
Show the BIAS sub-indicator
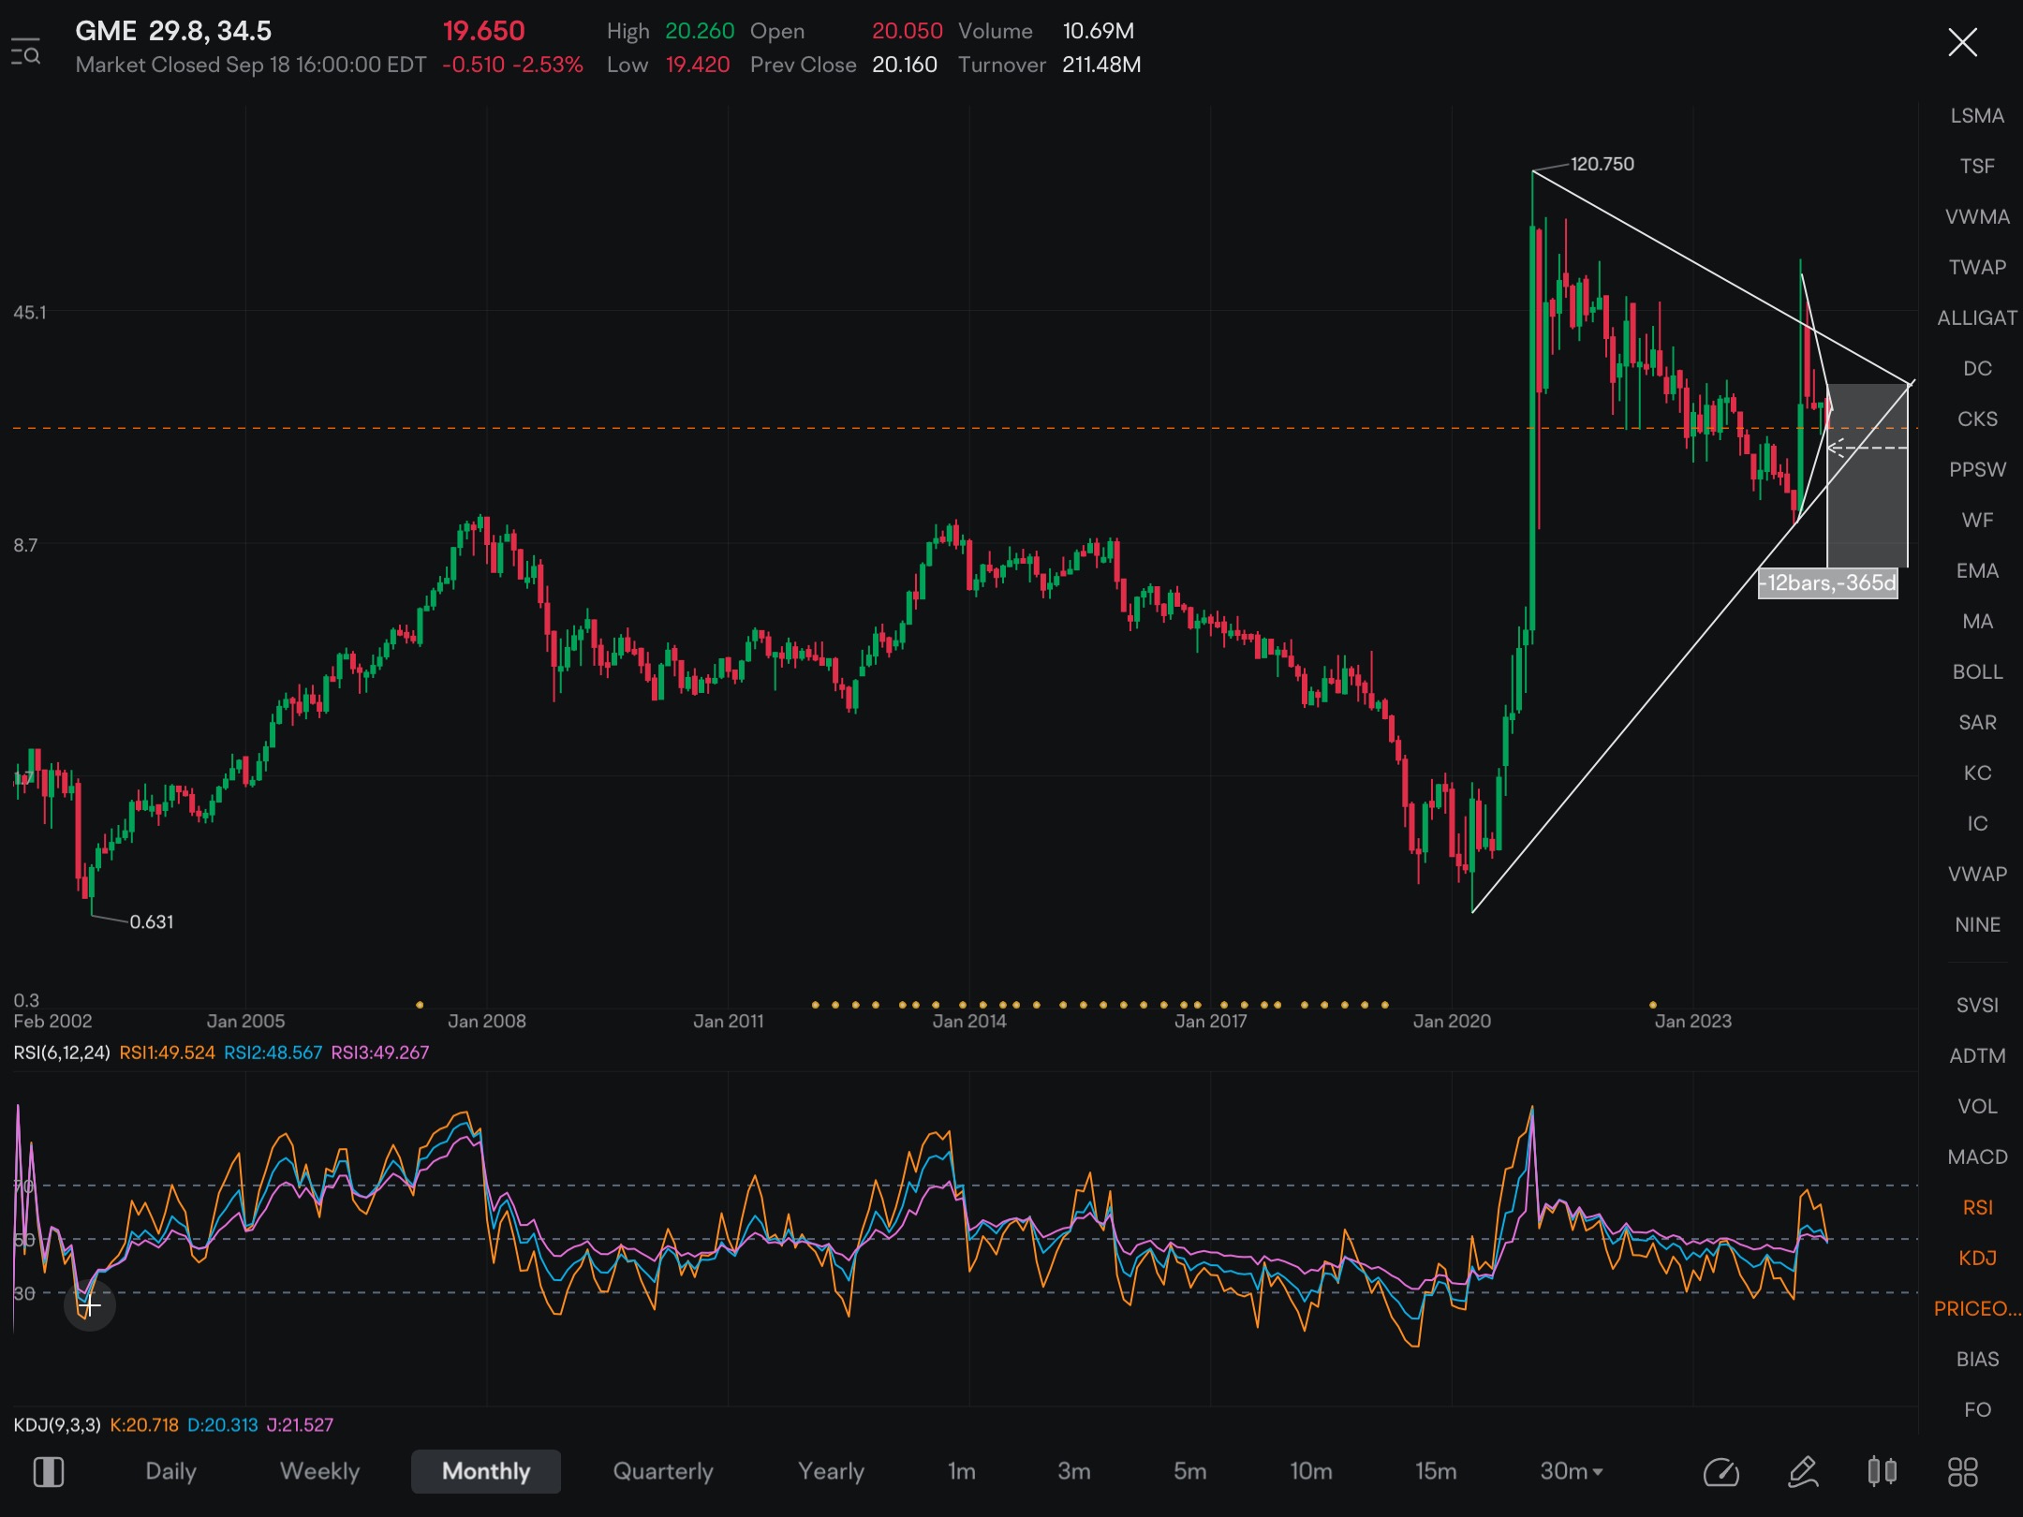coord(1977,1360)
